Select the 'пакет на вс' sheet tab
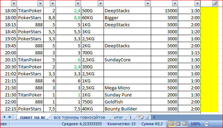Viewport: 223px width, 128px height. (33, 117)
